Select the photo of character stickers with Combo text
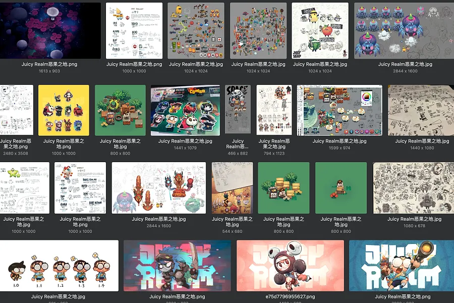 [x=185, y=110]
